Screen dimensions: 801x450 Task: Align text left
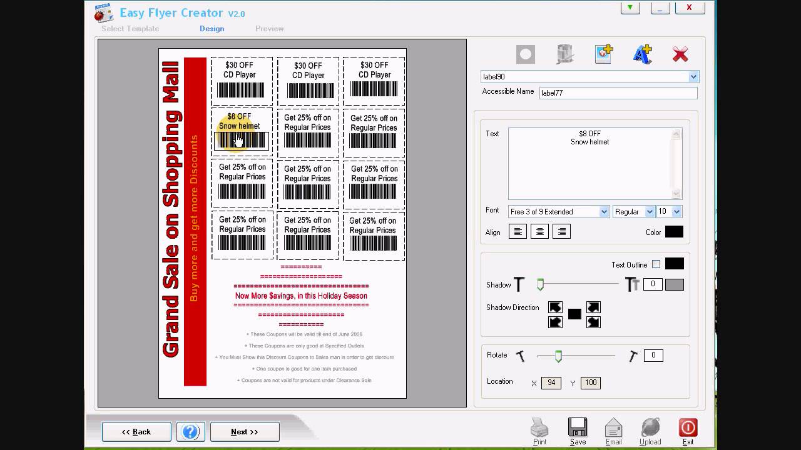518,232
